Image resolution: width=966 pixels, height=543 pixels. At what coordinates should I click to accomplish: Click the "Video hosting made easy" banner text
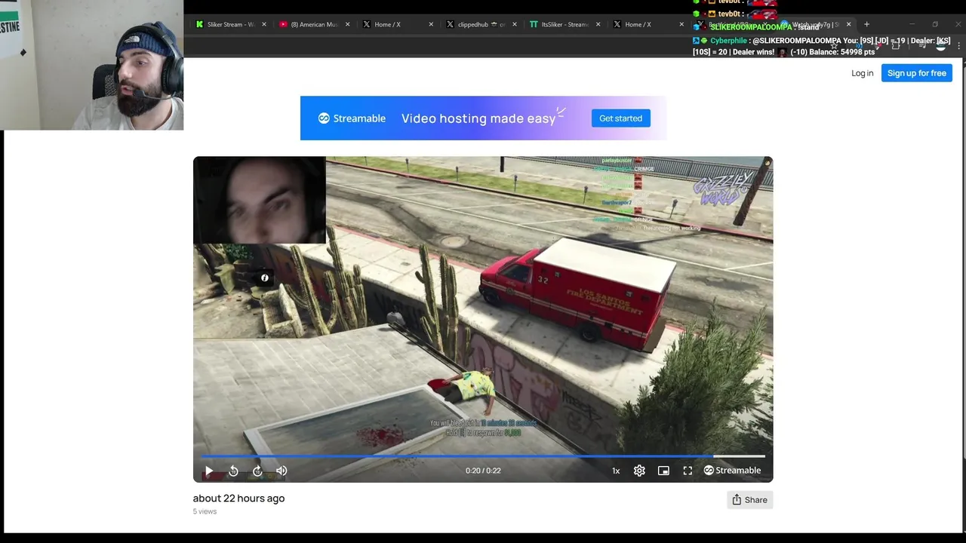tap(478, 118)
